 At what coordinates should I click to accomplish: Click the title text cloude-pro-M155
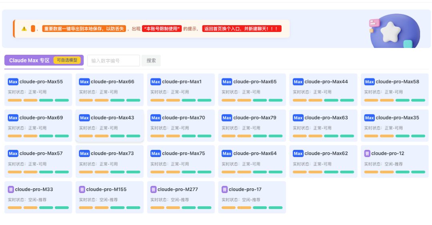pos(106,189)
